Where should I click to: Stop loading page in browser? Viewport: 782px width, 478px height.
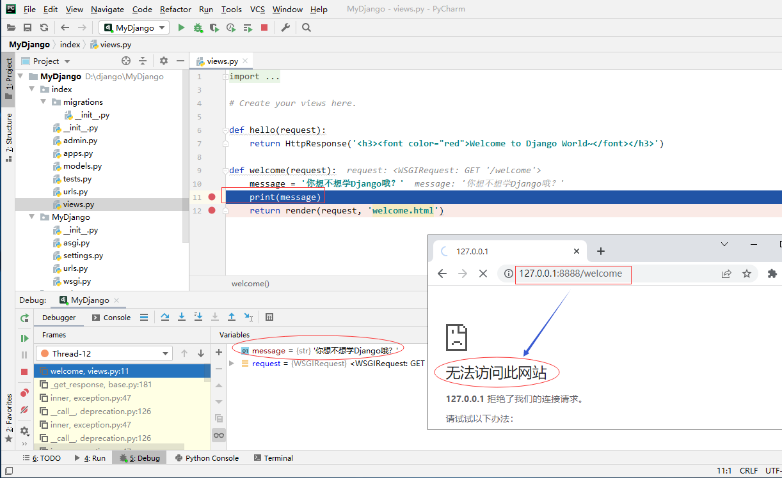click(x=483, y=274)
